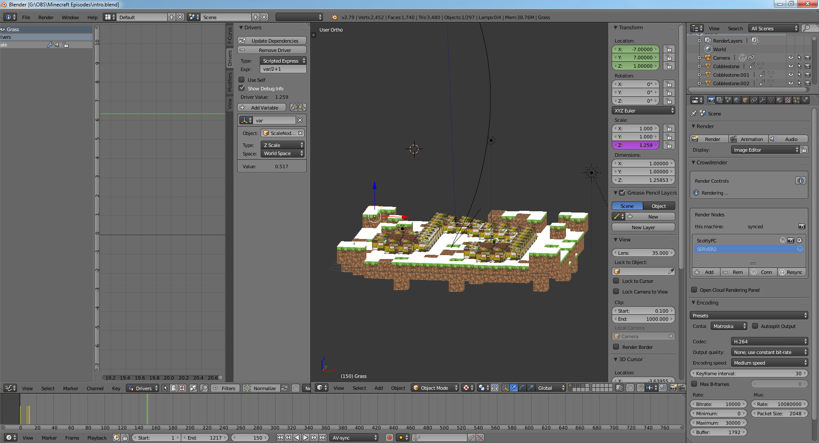The image size is (819, 443).
Task: Enable the Render Border checkbox
Action: [616, 347]
